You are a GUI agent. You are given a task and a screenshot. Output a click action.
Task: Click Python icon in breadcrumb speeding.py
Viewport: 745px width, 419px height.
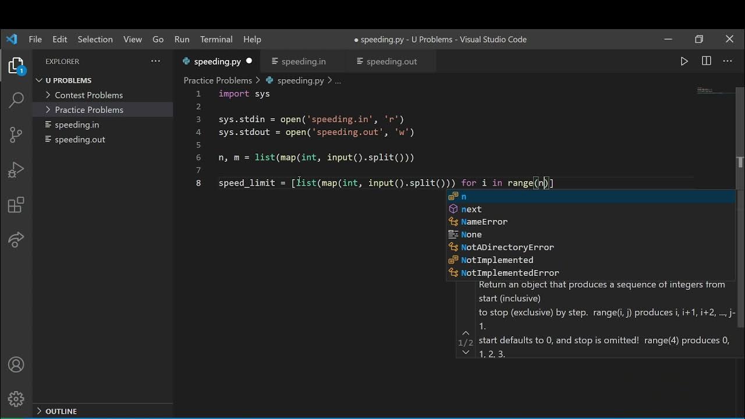click(x=269, y=80)
